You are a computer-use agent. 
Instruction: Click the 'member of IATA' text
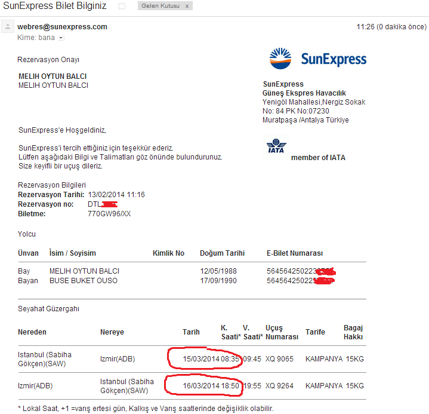[x=318, y=158]
